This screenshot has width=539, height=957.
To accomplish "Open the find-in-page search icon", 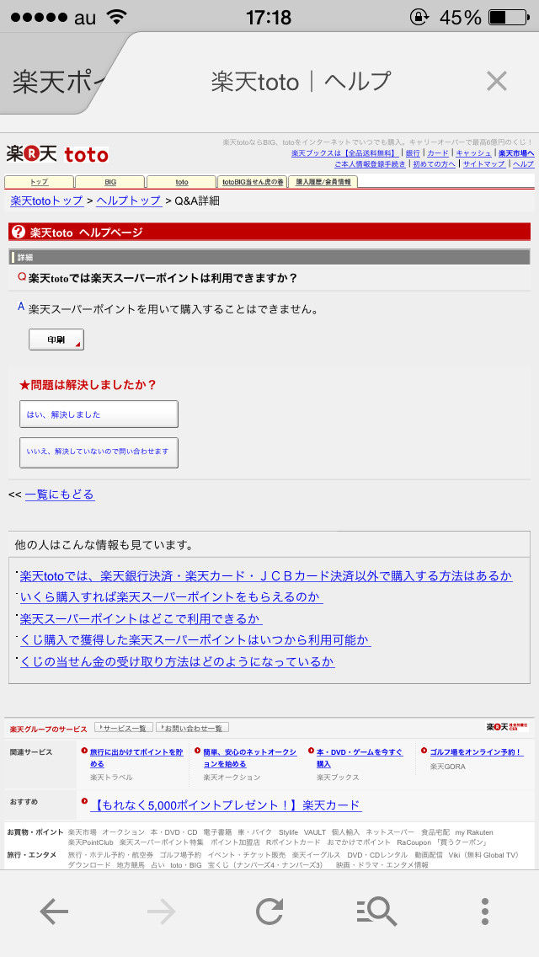I will (x=376, y=912).
